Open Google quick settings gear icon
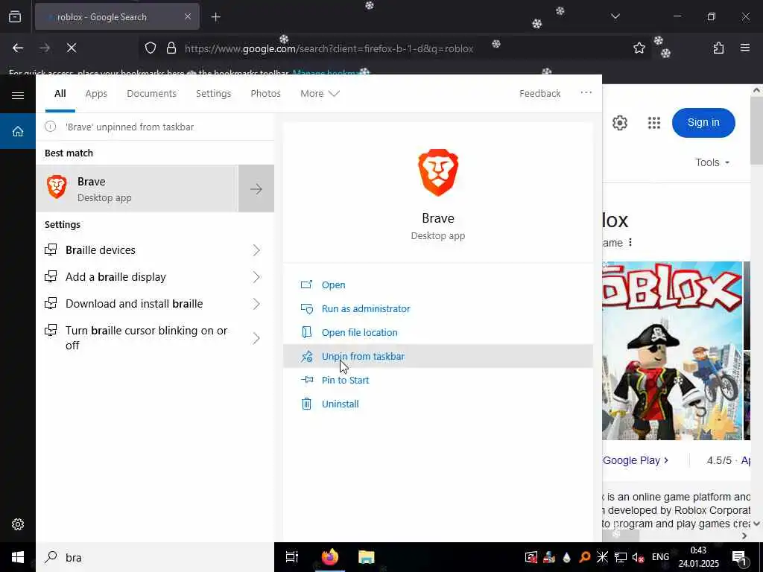Screen dimensions: 763x572 click(619, 123)
